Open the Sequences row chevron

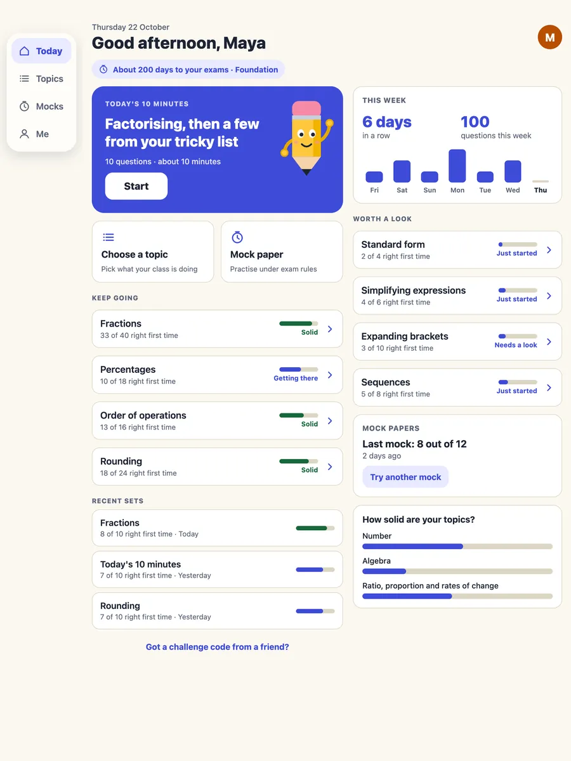[x=549, y=387]
